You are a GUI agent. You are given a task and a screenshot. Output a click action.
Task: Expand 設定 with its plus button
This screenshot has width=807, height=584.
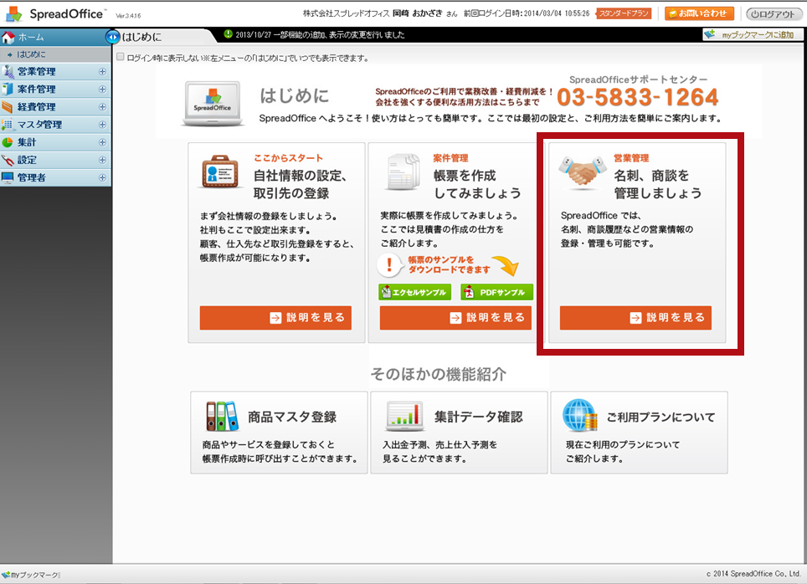pyautogui.click(x=102, y=160)
